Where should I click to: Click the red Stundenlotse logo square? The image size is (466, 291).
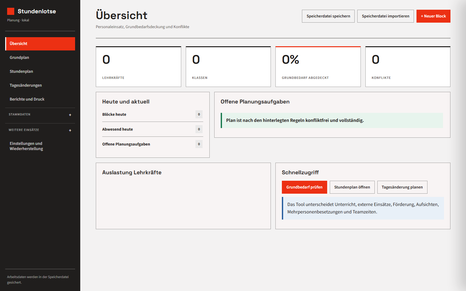coord(11,11)
